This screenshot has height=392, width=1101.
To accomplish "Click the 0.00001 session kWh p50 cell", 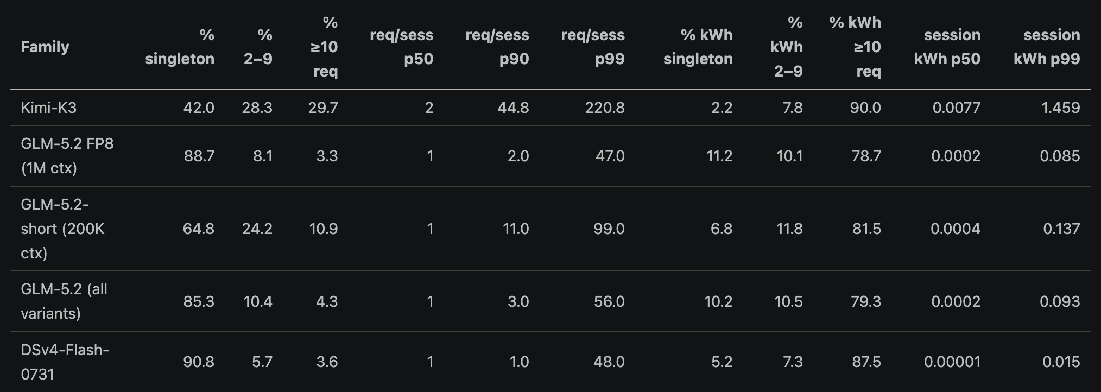I will (953, 362).
